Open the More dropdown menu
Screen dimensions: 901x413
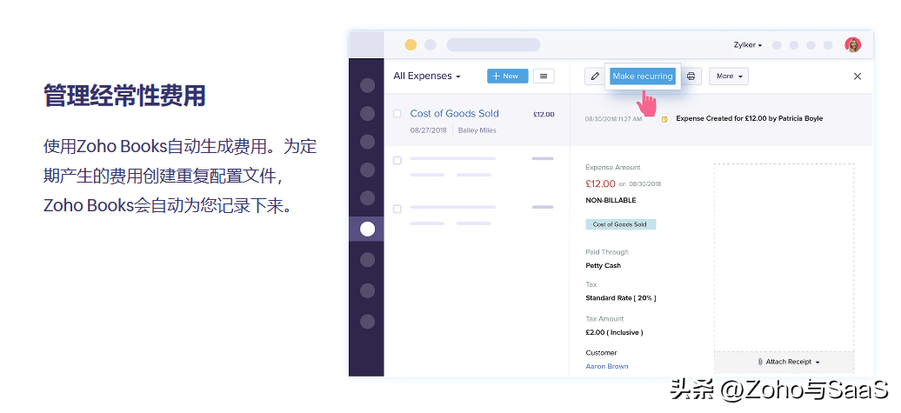coord(729,76)
